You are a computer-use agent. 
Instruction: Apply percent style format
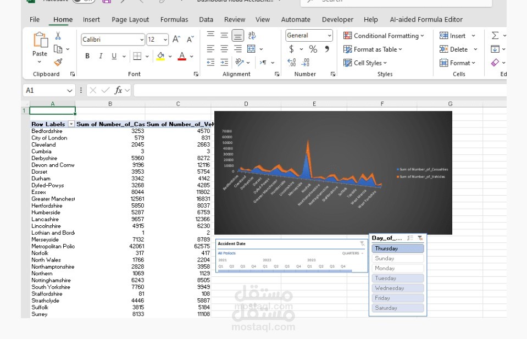coord(313,49)
